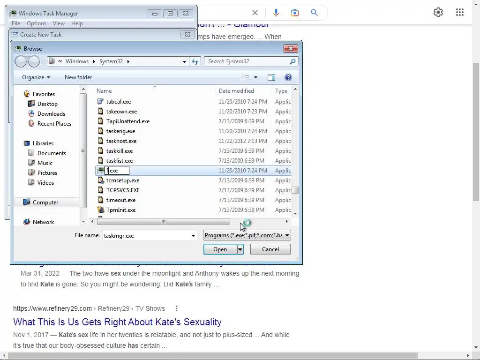The width and height of the screenshot is (480, 360).
Task: Select the tabcal.exe file icon
Action: 100,101
